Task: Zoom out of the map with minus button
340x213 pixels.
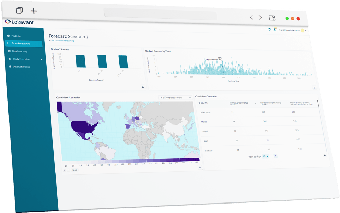Action: pos(68,170)
